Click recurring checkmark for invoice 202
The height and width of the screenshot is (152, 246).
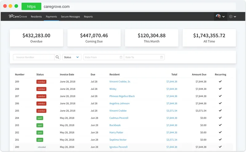click(x=220, y=132)
